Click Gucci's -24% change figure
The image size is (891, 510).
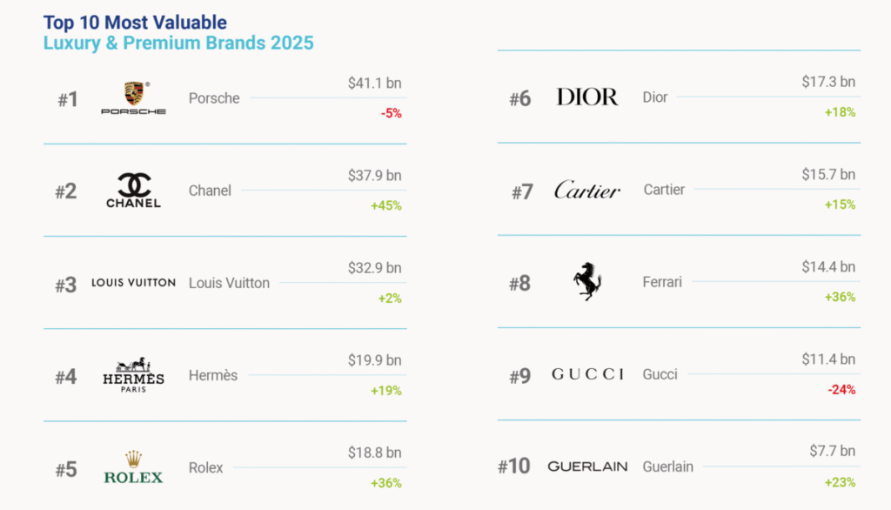click(841, 390)
